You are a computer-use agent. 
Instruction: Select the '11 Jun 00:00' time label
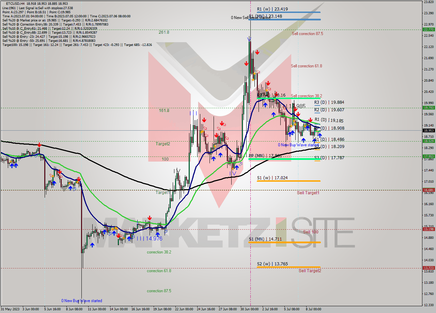[x=96, y=309]
